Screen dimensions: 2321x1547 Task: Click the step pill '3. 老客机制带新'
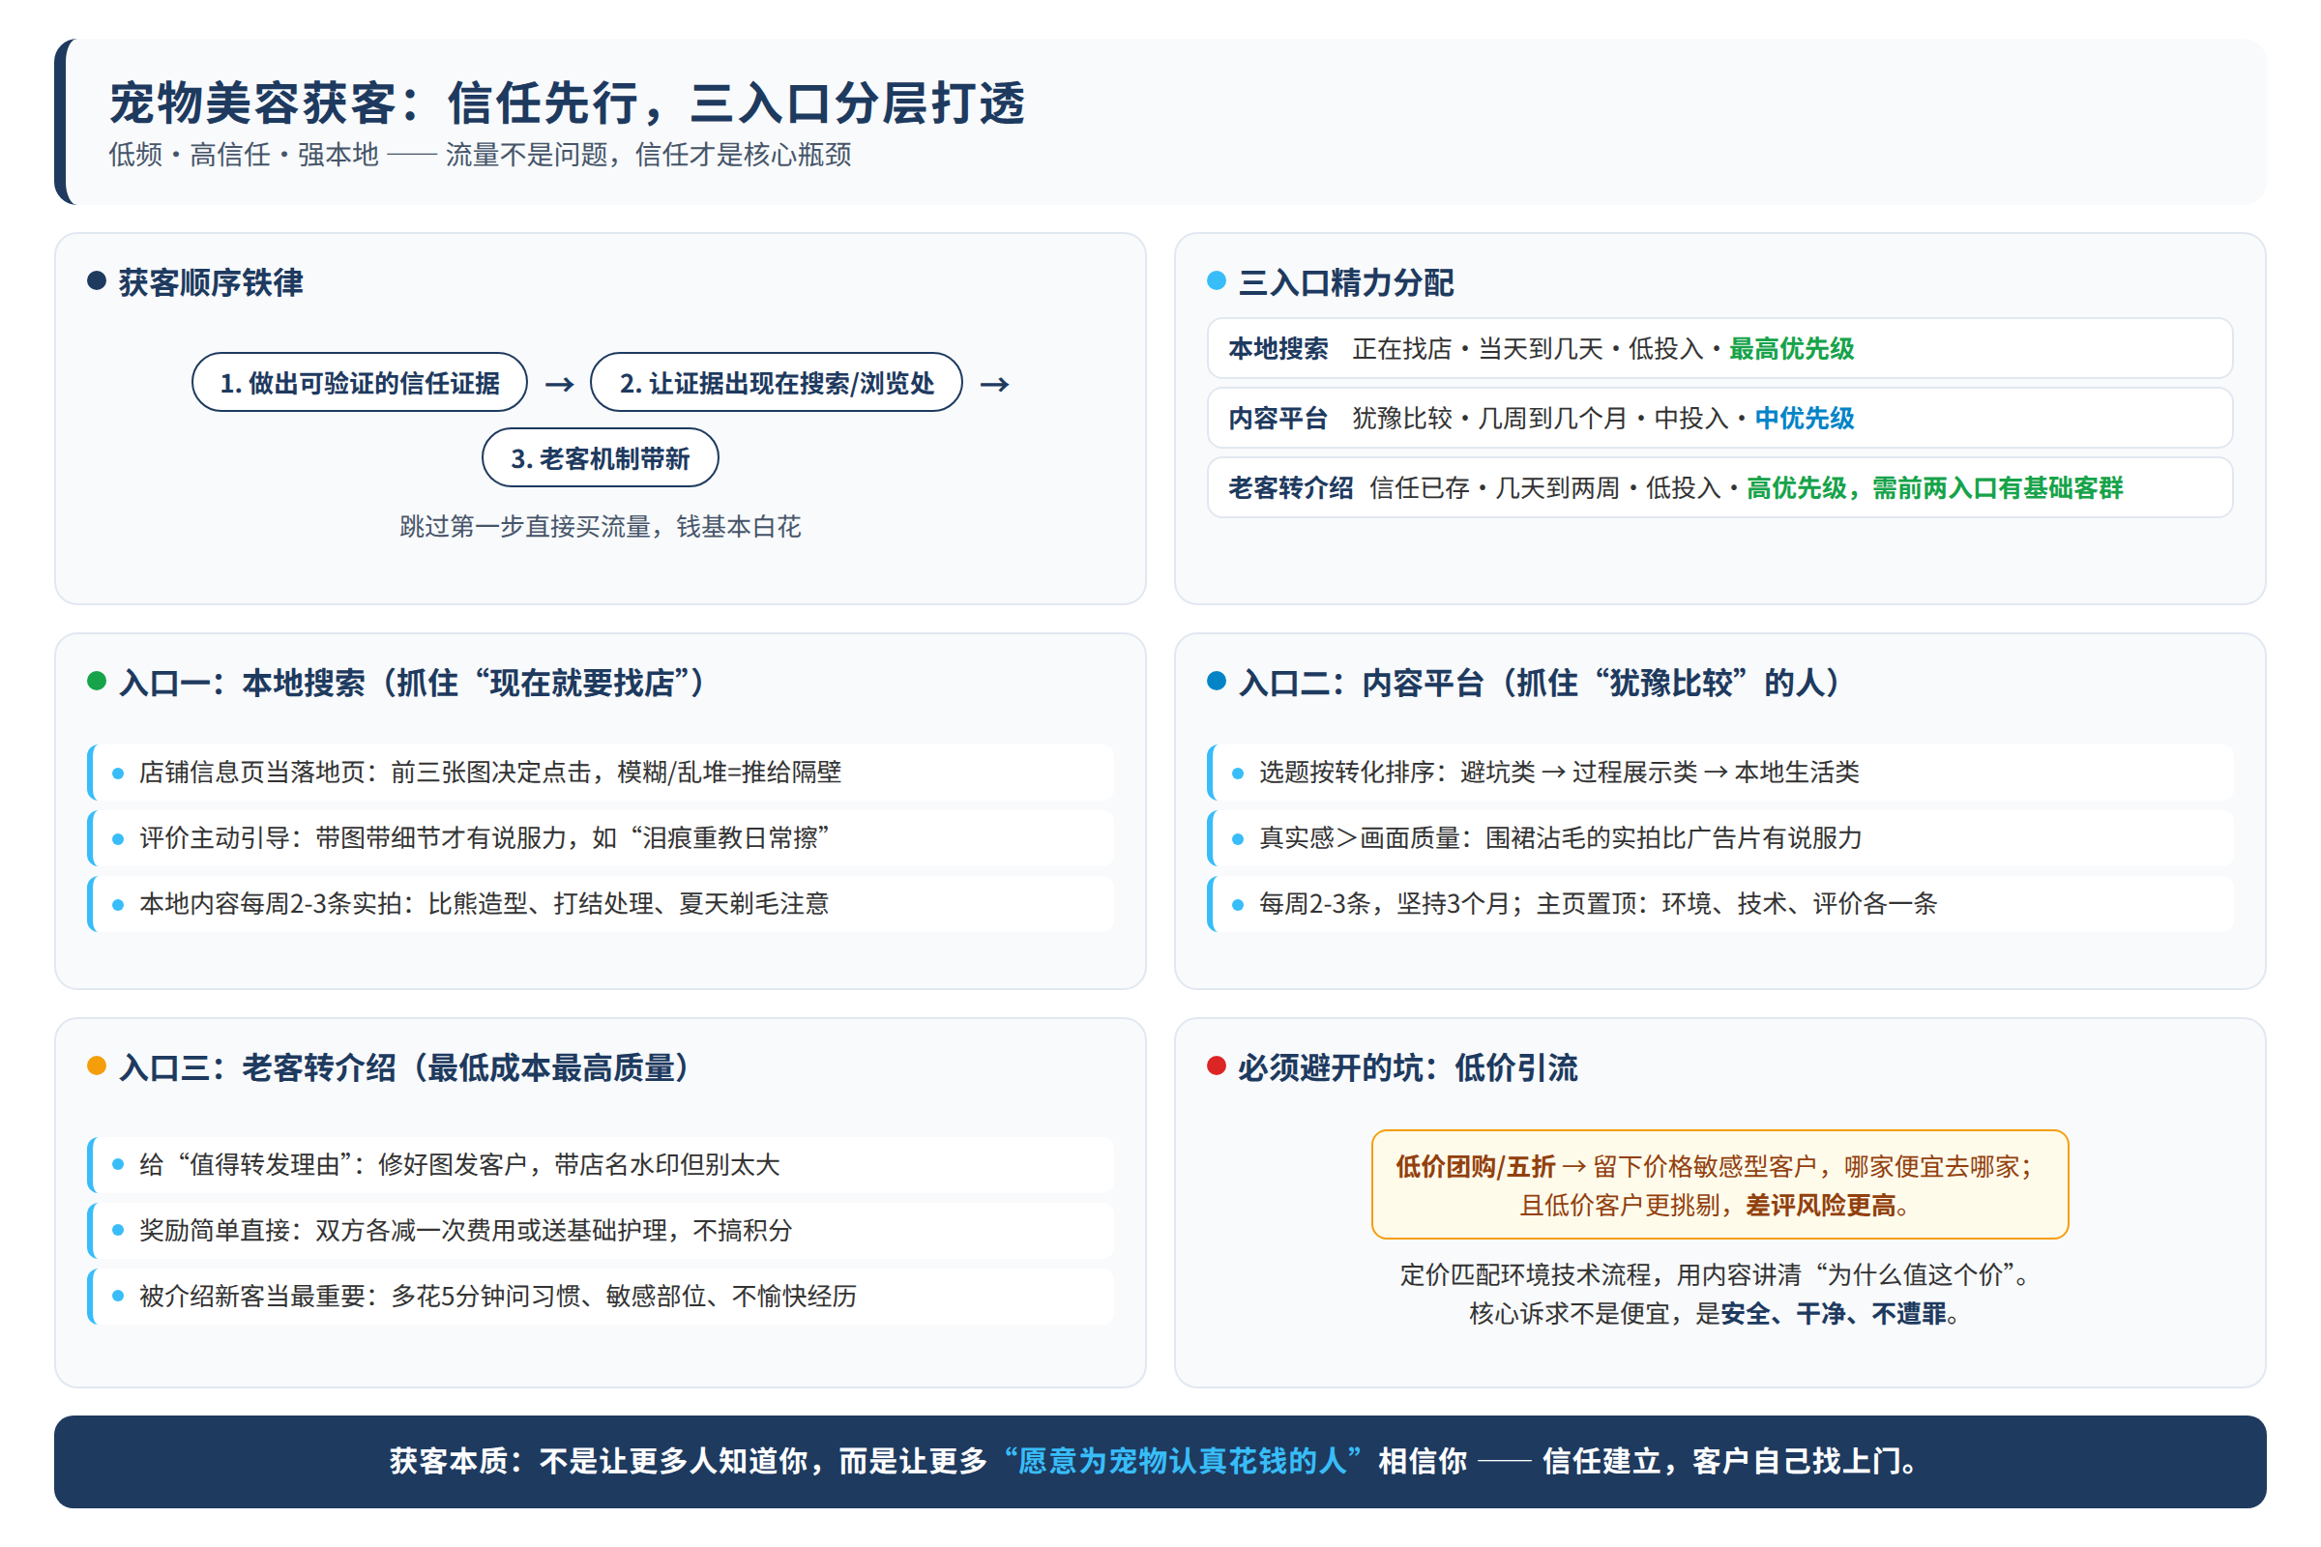coord(600,457)
